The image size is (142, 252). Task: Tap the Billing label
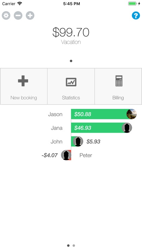pyautogui.click(x=118, y=98)
